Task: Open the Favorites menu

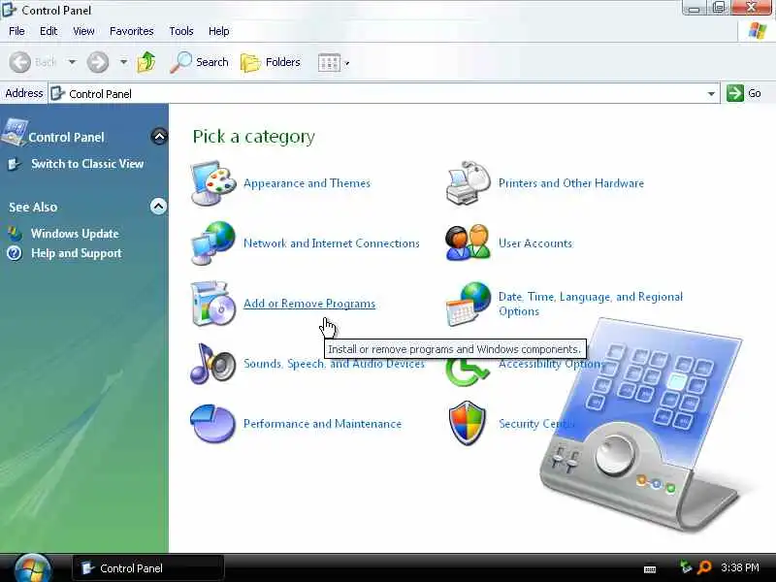Action: tap(132, 31)
